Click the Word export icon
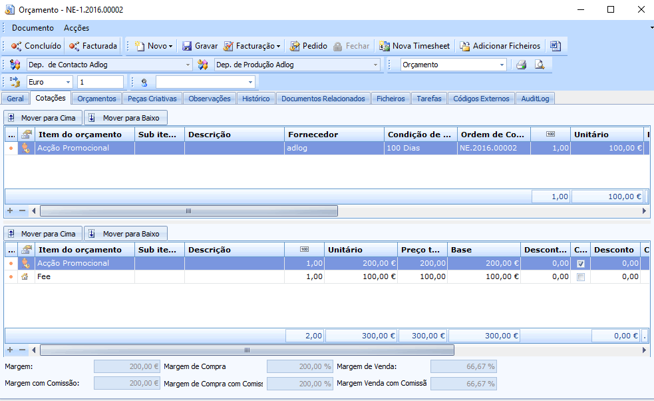This screenshot has width=654, height=401. 555,46
